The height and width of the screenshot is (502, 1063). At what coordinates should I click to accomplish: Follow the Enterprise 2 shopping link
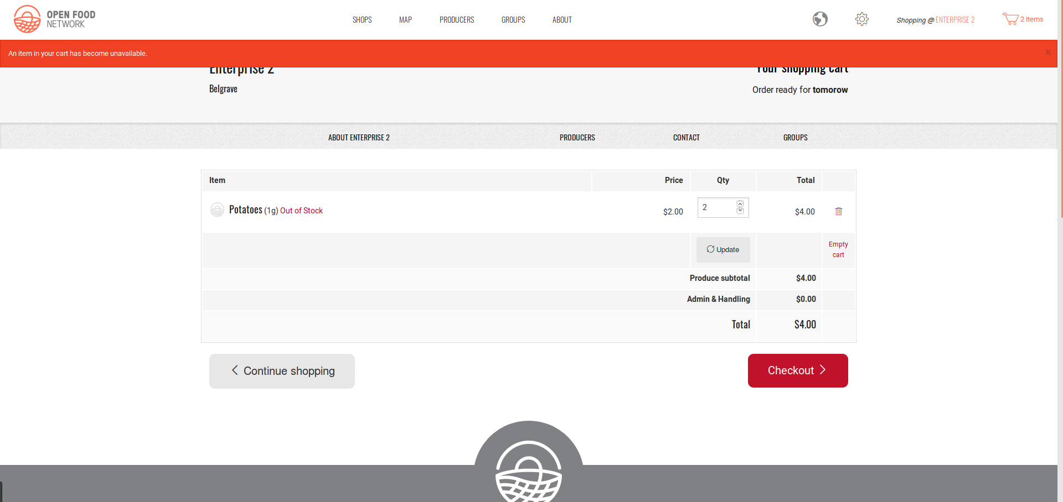click(x=955, y=20)
